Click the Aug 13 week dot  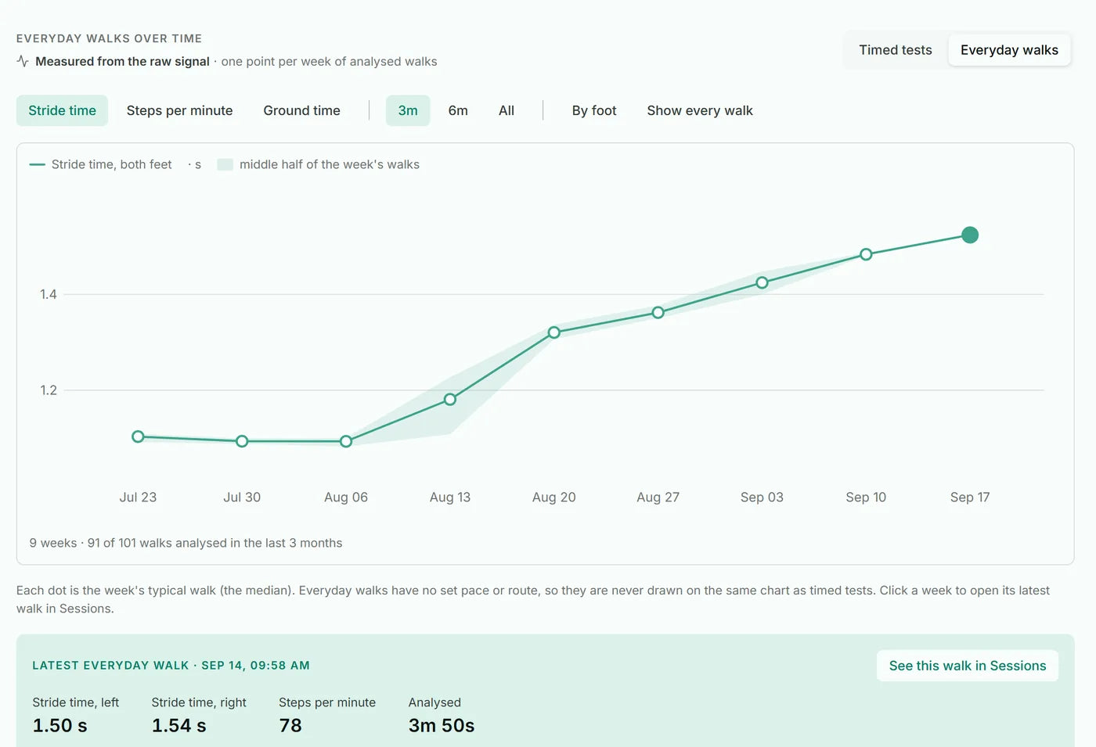click(x=450, y=400)
